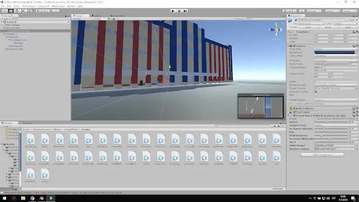Switch to the Game tab
This screenshot has width=359, height=202.
(96, 16)
